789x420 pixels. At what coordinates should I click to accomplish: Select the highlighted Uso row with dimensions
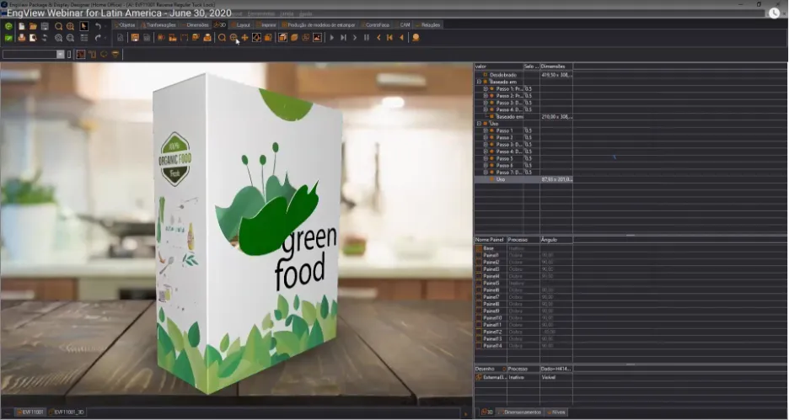523,179
